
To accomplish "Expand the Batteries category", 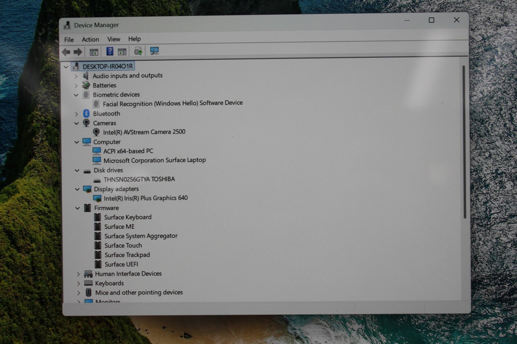I will (x=76, y=86).
